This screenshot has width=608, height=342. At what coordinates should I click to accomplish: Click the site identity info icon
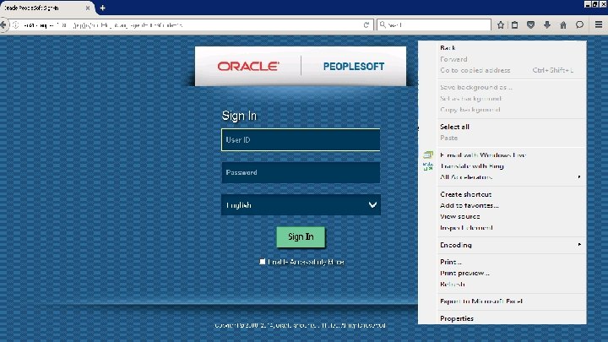click(x=16, y=25)
